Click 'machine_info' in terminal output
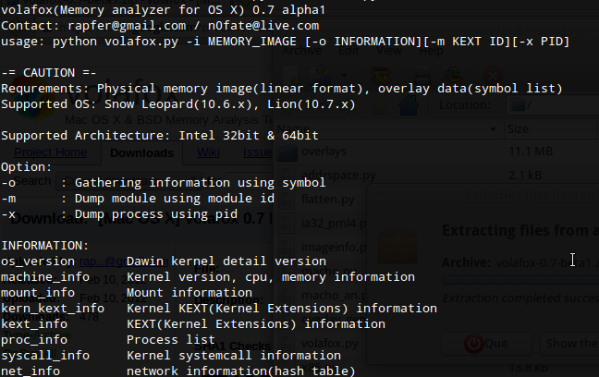This screenshot has height=377, width=599. [45, 277]
